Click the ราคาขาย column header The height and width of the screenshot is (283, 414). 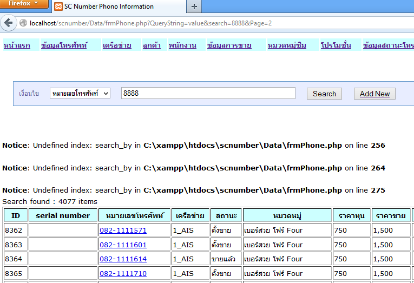391,216
